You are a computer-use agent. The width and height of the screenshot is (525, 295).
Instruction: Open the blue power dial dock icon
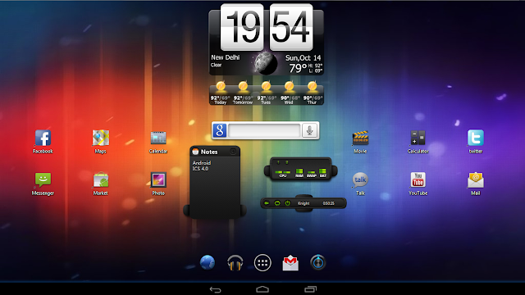pyautogui.click(x=317, y=262)
